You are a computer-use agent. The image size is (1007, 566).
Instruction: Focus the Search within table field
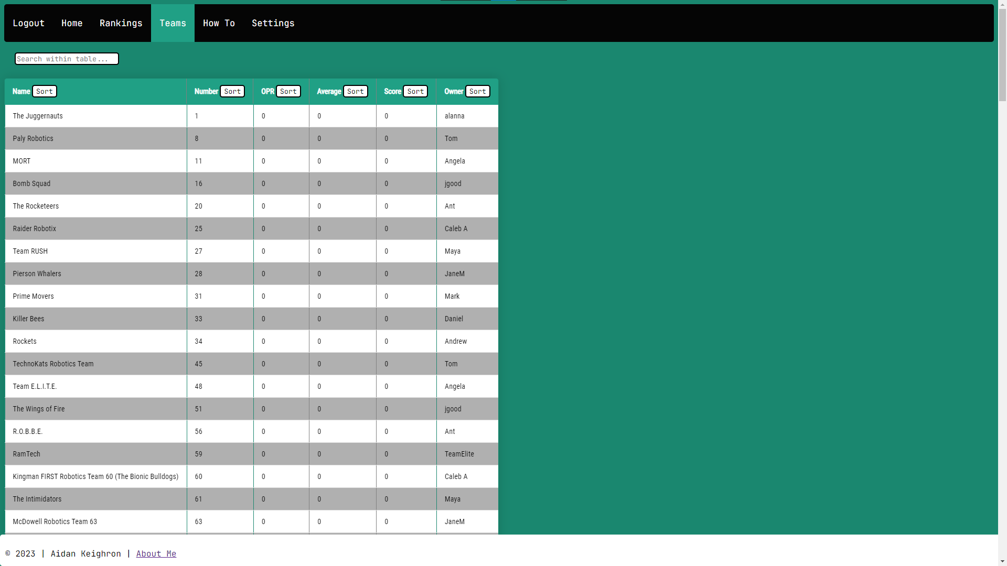point(67,59)
